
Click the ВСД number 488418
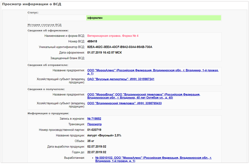92,42
